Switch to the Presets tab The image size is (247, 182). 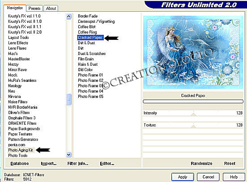34,8
